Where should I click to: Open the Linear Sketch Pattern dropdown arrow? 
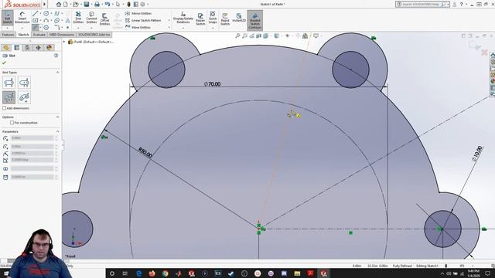(169, 21)
